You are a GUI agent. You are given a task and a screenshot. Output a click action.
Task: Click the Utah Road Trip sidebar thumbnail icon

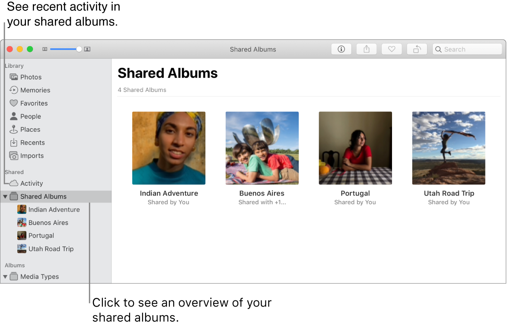pos(22,249)
